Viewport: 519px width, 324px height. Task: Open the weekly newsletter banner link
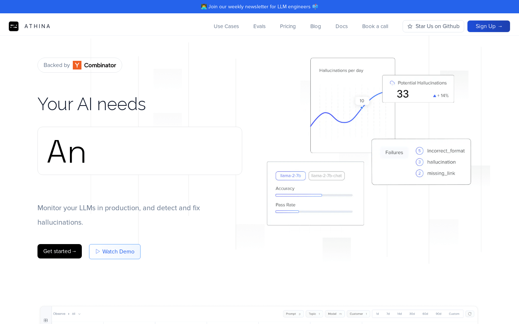(x=259, y=6)
